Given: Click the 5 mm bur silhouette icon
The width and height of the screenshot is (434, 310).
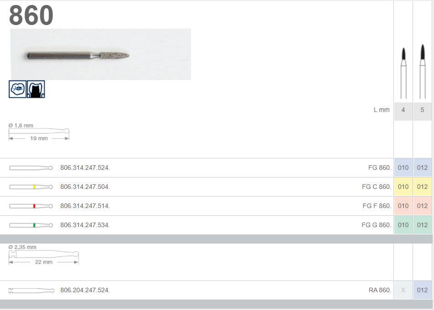Looking at the screenshot, I should click(422, 71).
